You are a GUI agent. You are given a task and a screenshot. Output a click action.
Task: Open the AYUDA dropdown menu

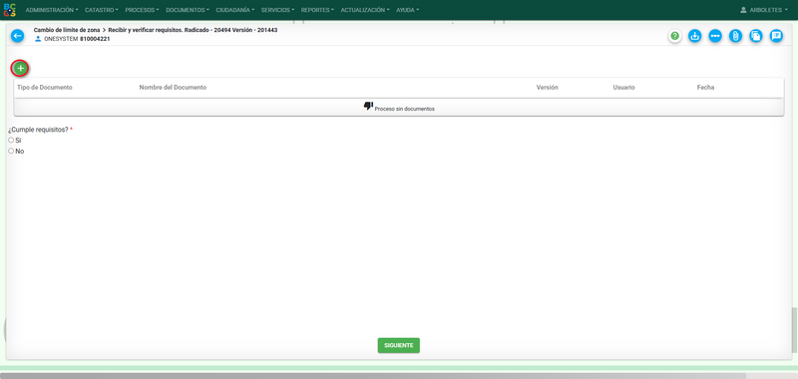(408, 10)
